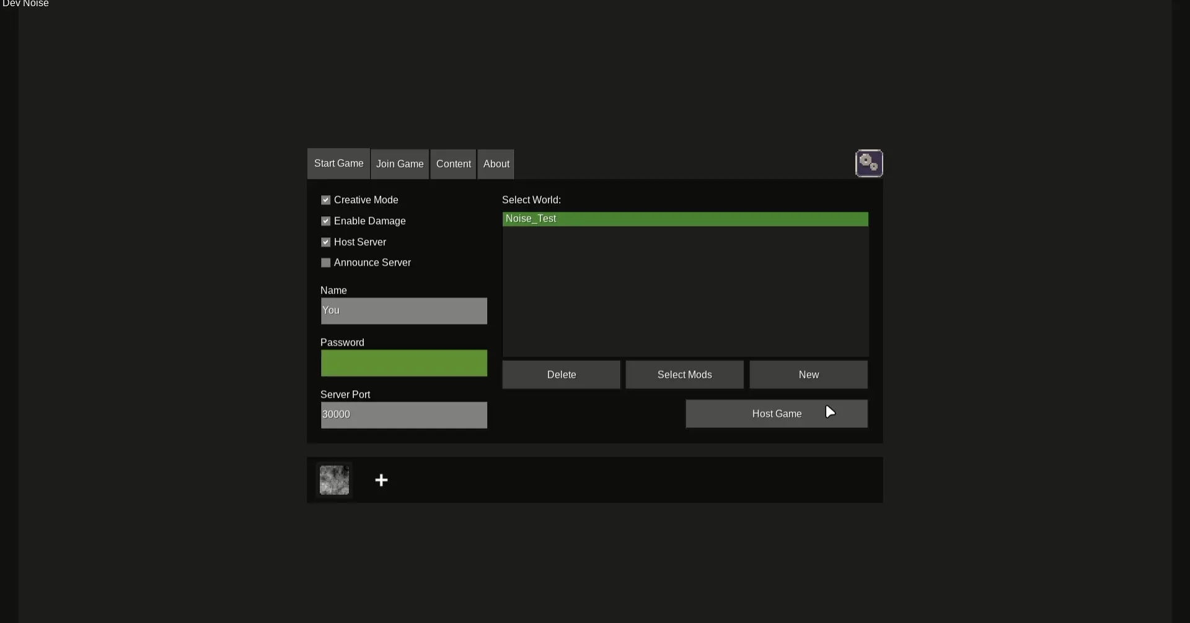Click empty area of the world list
The width and height of the screenshot is (1190, 623).
coord(685,291)
